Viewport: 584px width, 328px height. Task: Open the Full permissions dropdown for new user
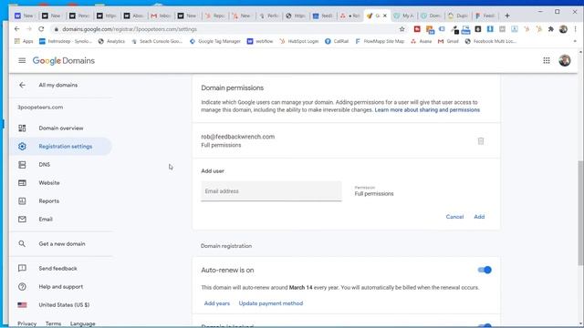[x=374, y=191]
